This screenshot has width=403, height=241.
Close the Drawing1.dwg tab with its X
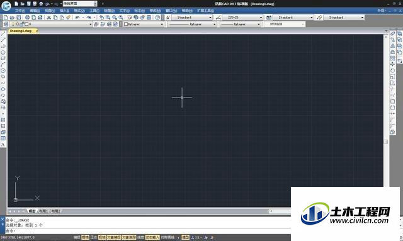coord(37,31)
